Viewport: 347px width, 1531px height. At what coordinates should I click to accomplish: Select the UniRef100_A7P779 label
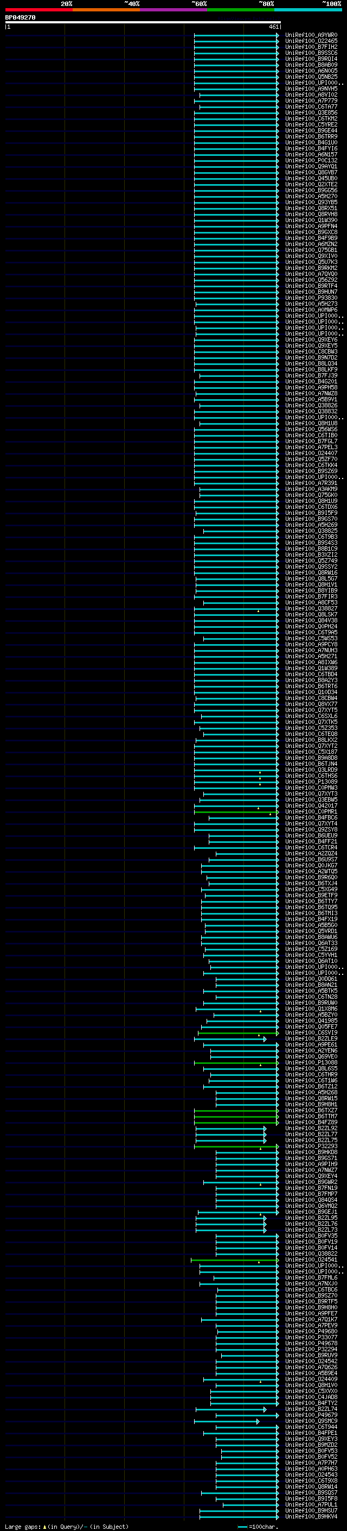click(311, 101)
